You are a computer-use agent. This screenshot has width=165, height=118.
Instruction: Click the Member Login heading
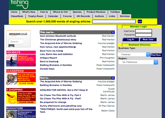[x=138, y=27]
